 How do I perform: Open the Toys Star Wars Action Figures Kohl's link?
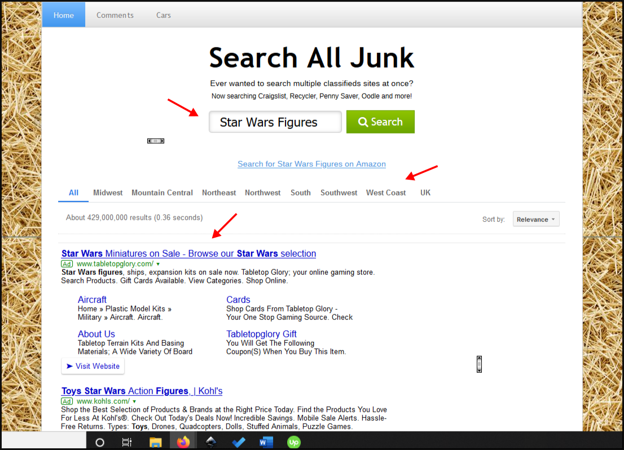(x=142, y=391)
